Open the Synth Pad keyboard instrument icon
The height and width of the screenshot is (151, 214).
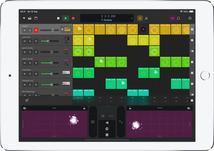(66, 40)
